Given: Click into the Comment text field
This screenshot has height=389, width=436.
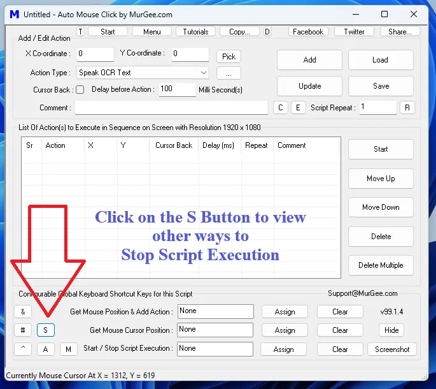Looking at the screenshot, I should (x=172, y=108).
